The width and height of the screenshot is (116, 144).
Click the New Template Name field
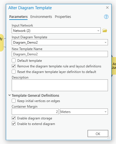[60, 54]
